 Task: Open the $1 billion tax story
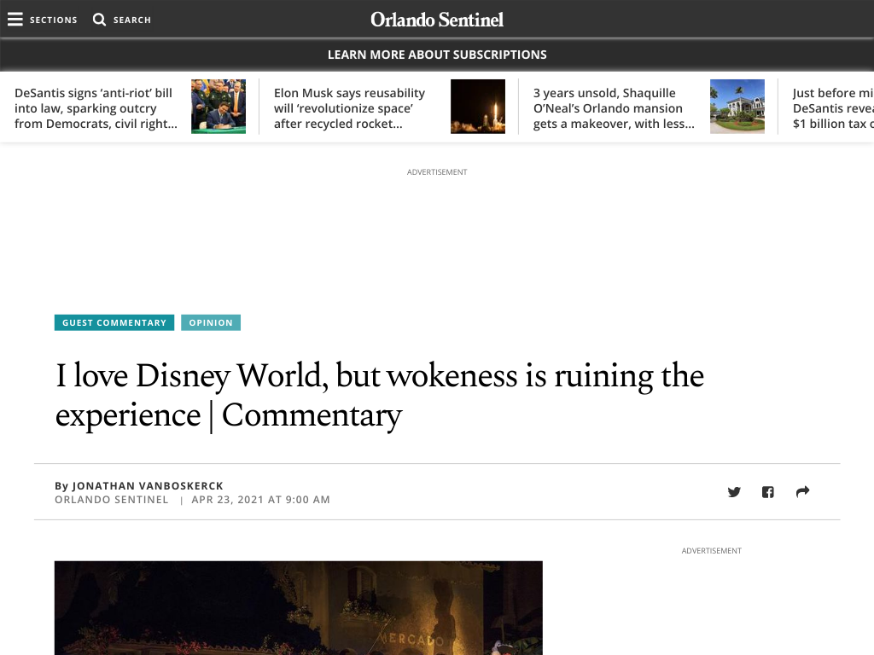tap(833, 108)
